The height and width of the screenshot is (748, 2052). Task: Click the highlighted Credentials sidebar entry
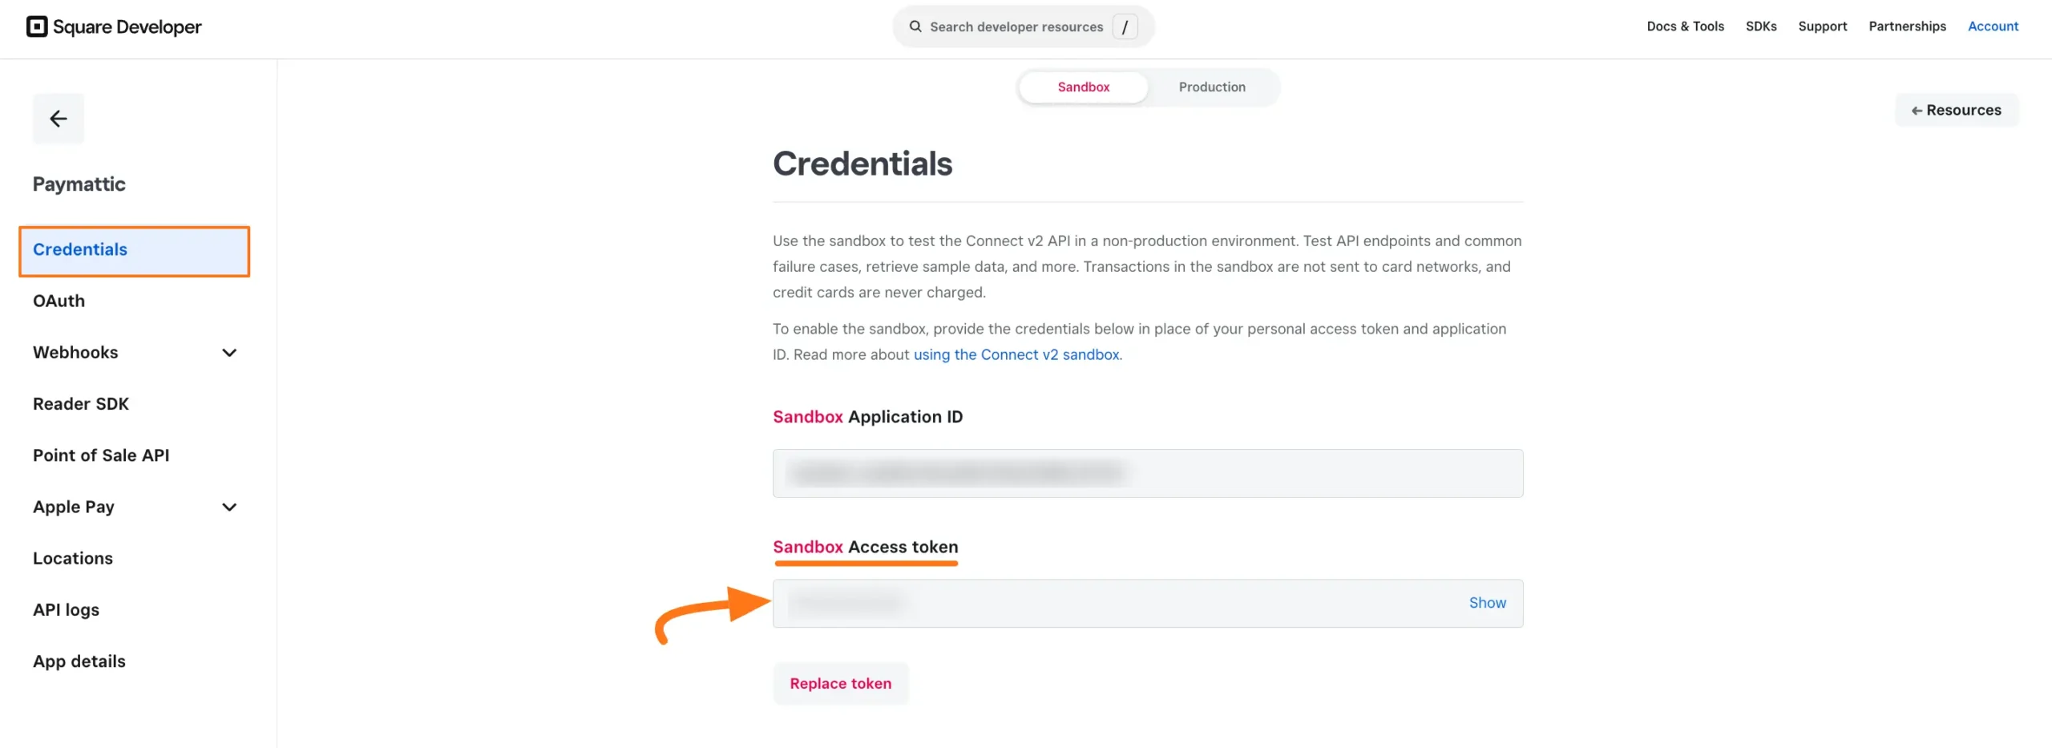pyautogui.click(x=80, y=249)
